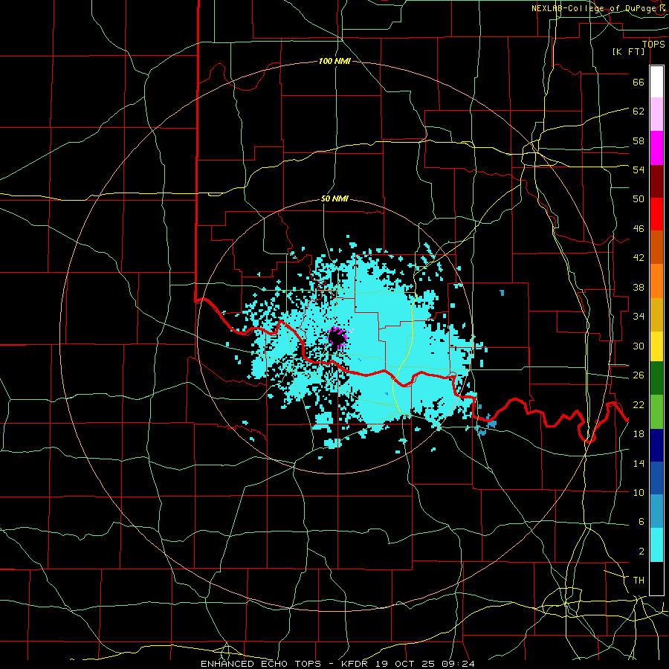
Task: Click the dark red 50-54 kft legend swatch
Action: 656,181
